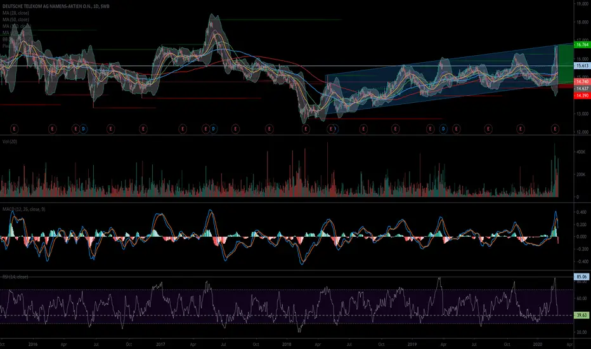Click the green long-position target box
Image resolution: width=591 pixels, height=349 pixels.
pos(566,64)
